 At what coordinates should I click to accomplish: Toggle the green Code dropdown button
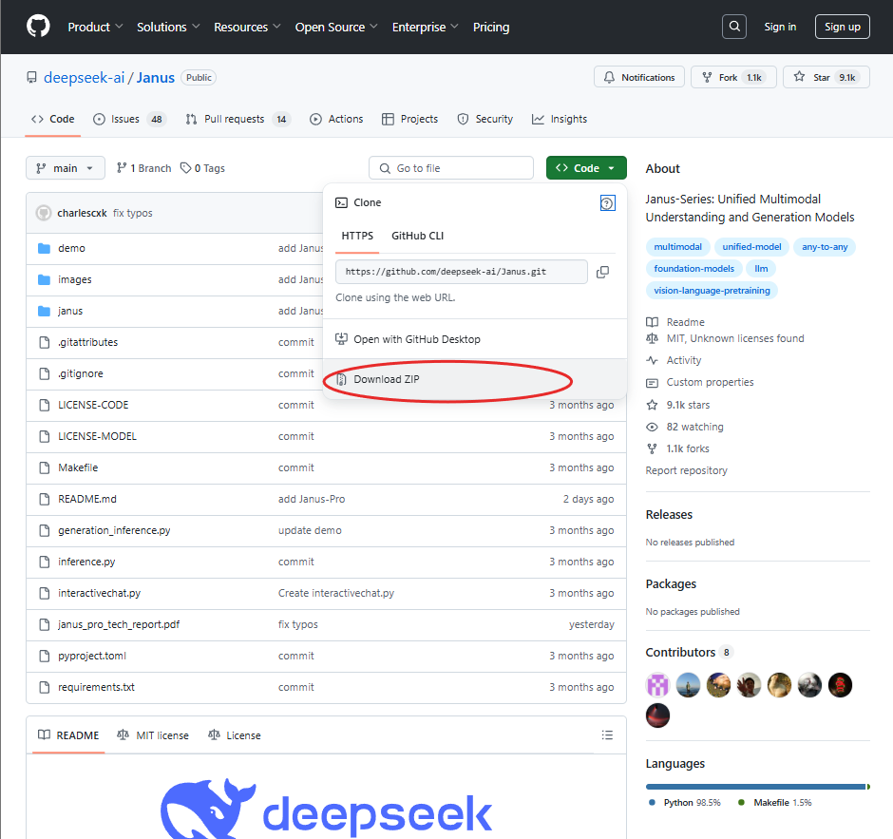pos(586,168)
